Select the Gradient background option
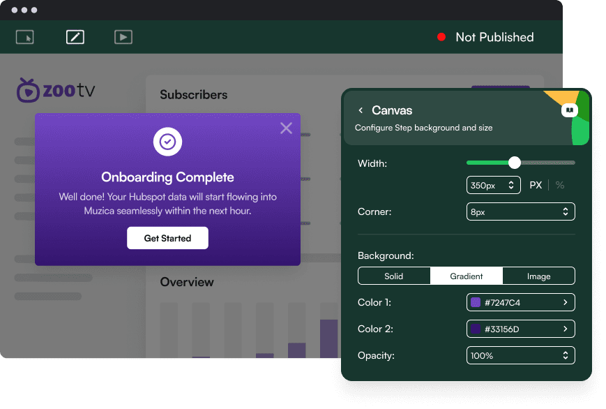Screen dimensions: 606x409 (x=467, y=276)
